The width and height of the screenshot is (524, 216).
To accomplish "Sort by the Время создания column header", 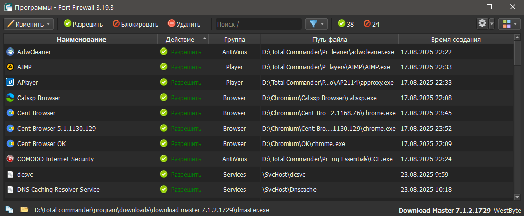I will tap(456, 40).
